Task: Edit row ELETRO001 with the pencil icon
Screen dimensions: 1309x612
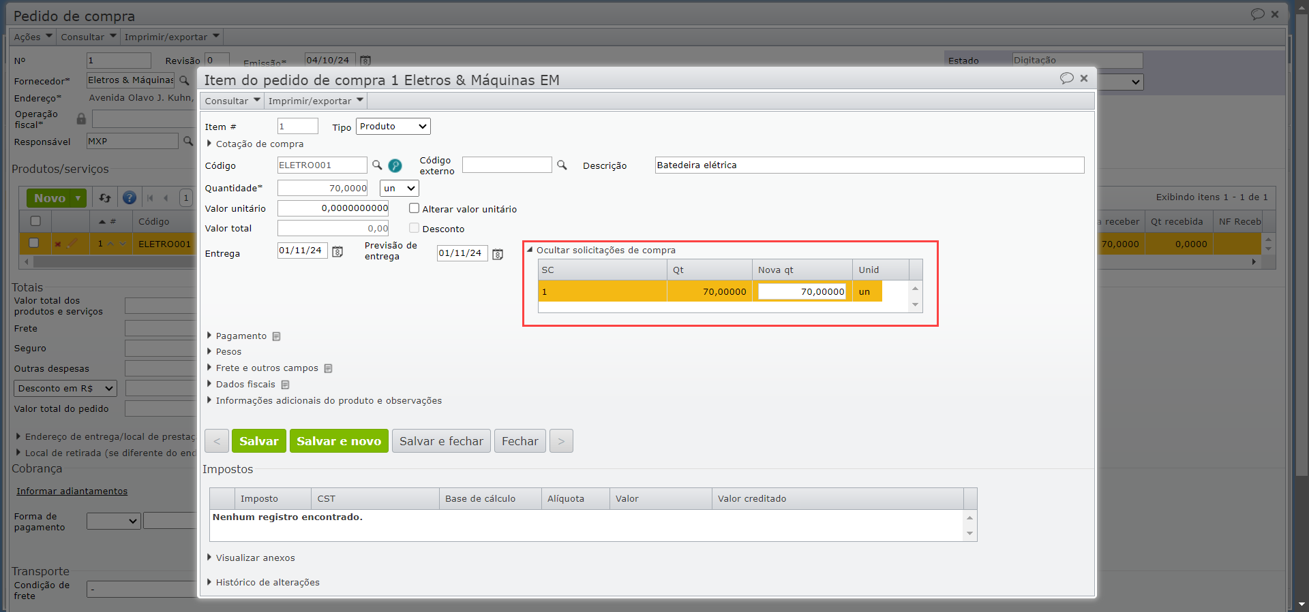Action: point(72,244)
